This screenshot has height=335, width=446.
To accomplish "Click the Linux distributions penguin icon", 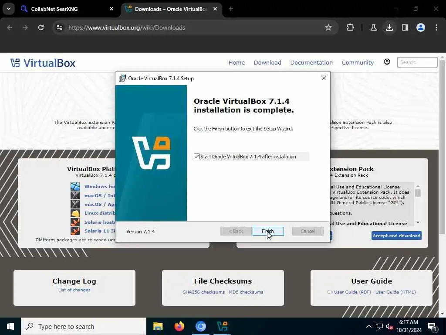I will point(75,213).
